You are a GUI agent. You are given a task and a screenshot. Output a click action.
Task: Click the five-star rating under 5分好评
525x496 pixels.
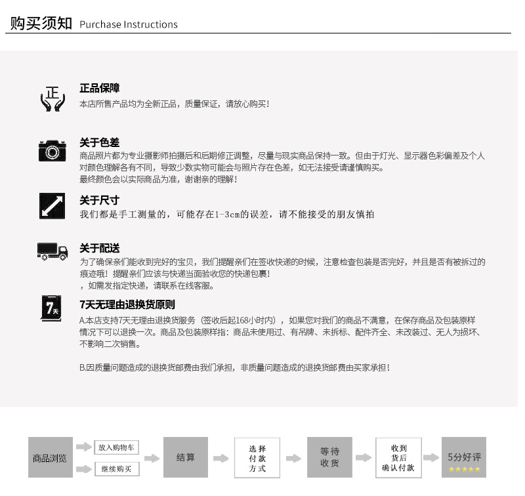pyautogui.click(x=464, y=469)
